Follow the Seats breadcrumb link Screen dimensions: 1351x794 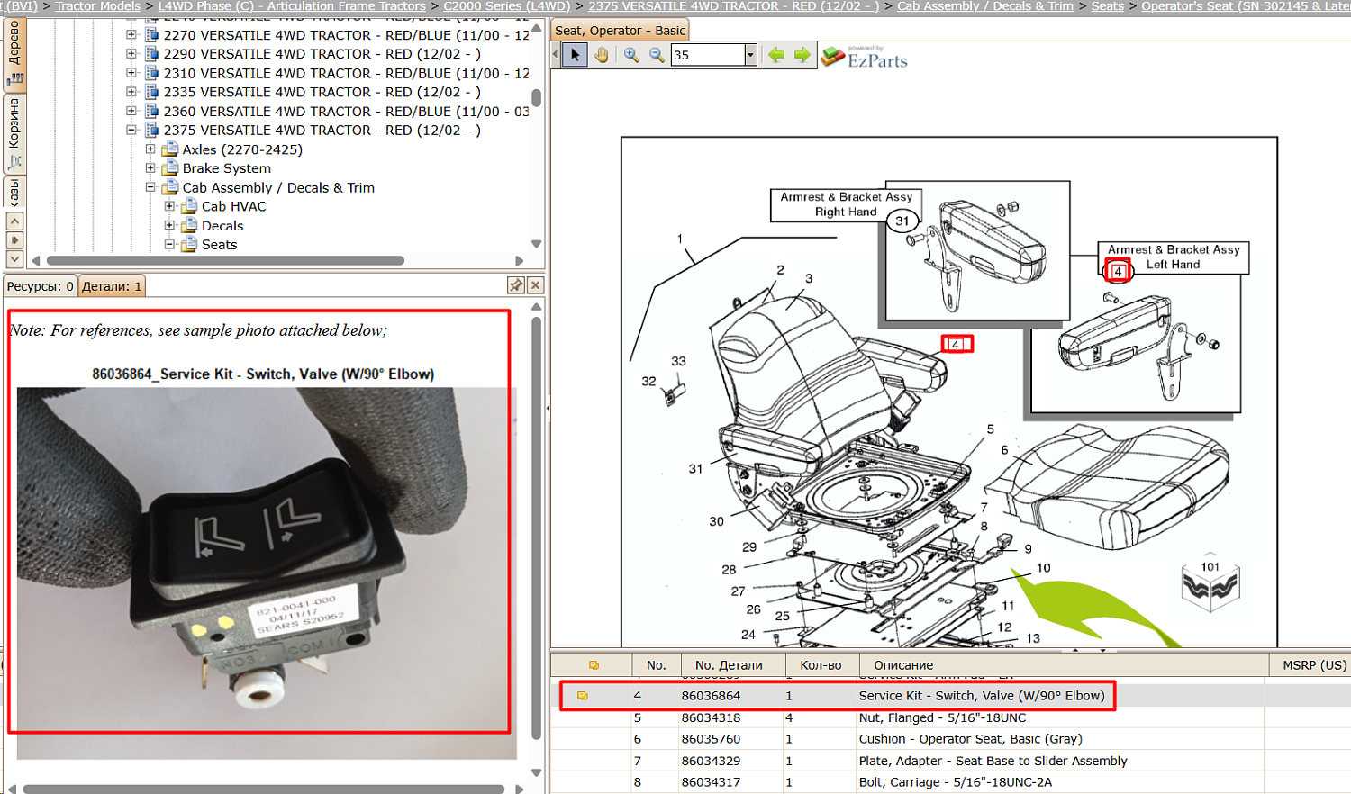pyautogui.click(x=1108, y=5)
